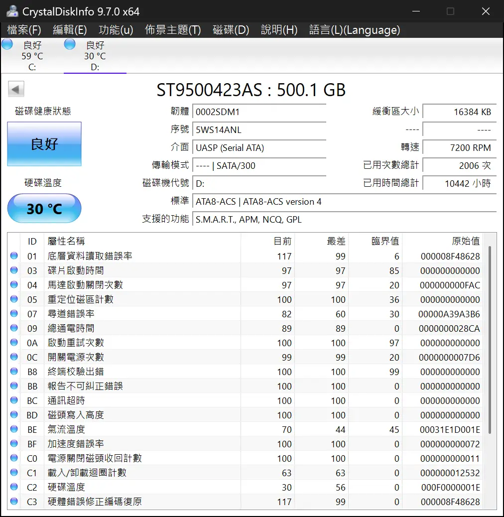Click the 原始值 column header
Screen dimensions: 504x517
click(x=466, y=241)
